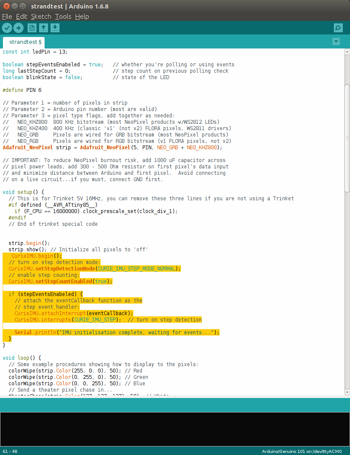Create a new sketch with New icon
The image size is (350, 455).
(x=32, y=28)
